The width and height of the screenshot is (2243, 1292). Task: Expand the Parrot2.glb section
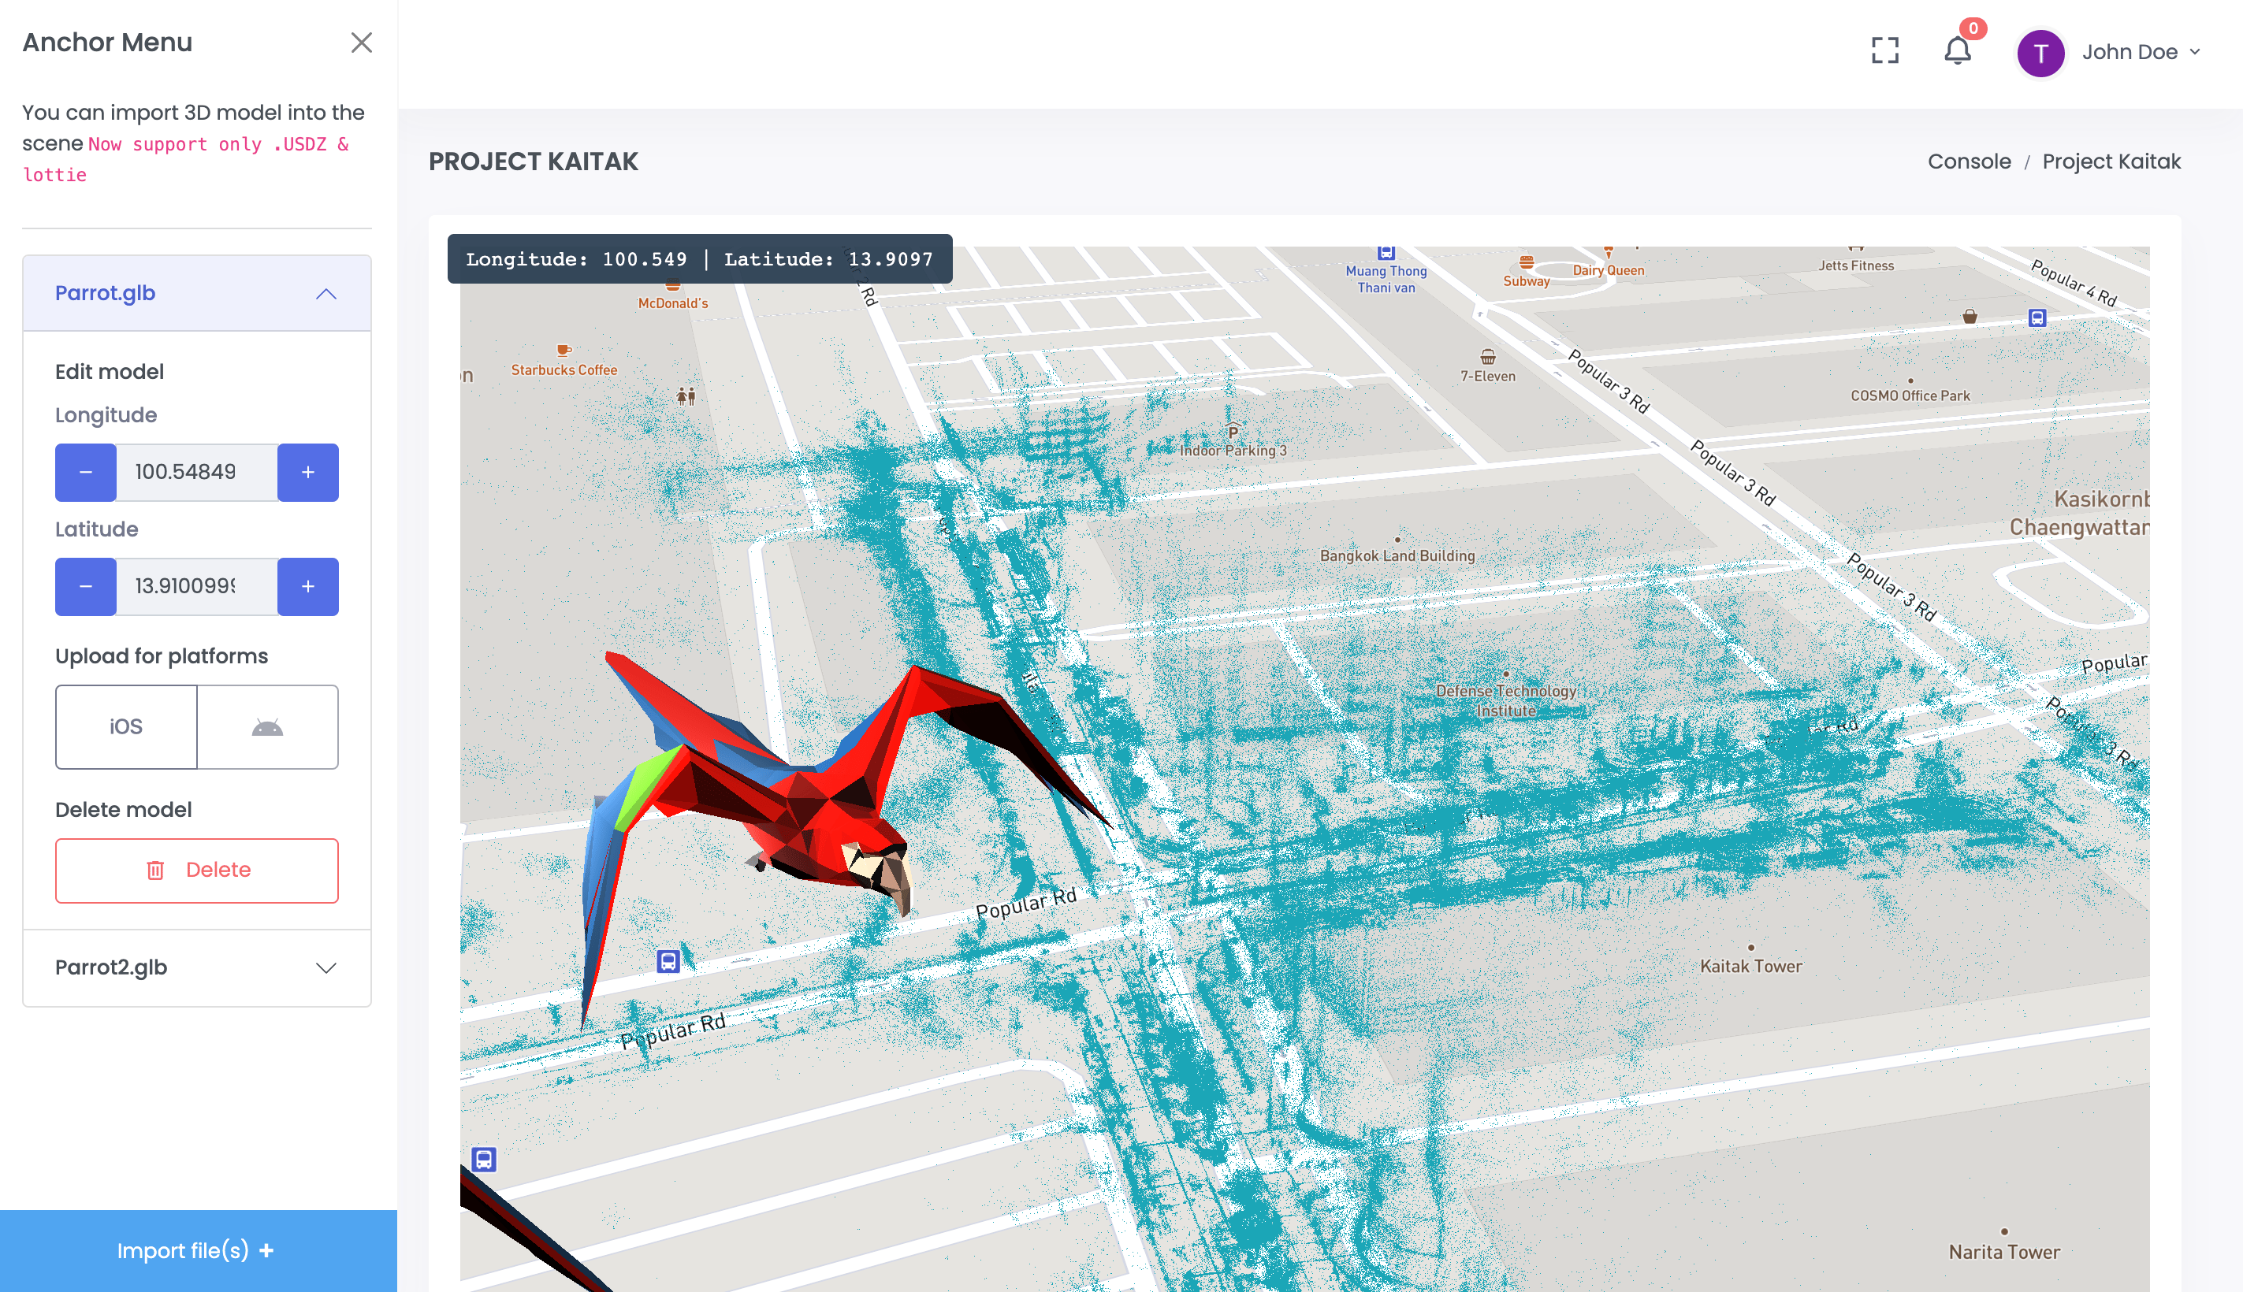pos(325,968)
